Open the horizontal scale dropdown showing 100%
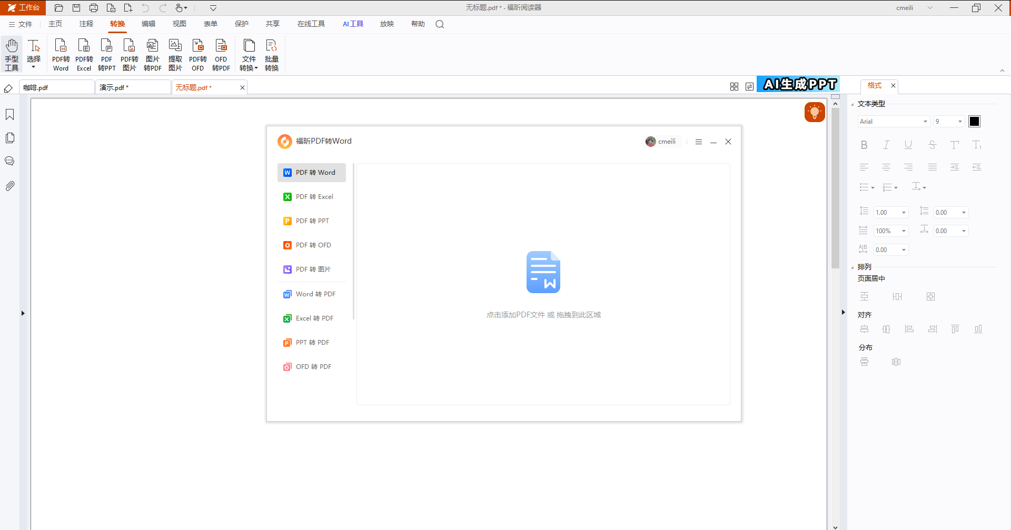Viewport: 1011px width, 530px height. (x=891, y=231)
